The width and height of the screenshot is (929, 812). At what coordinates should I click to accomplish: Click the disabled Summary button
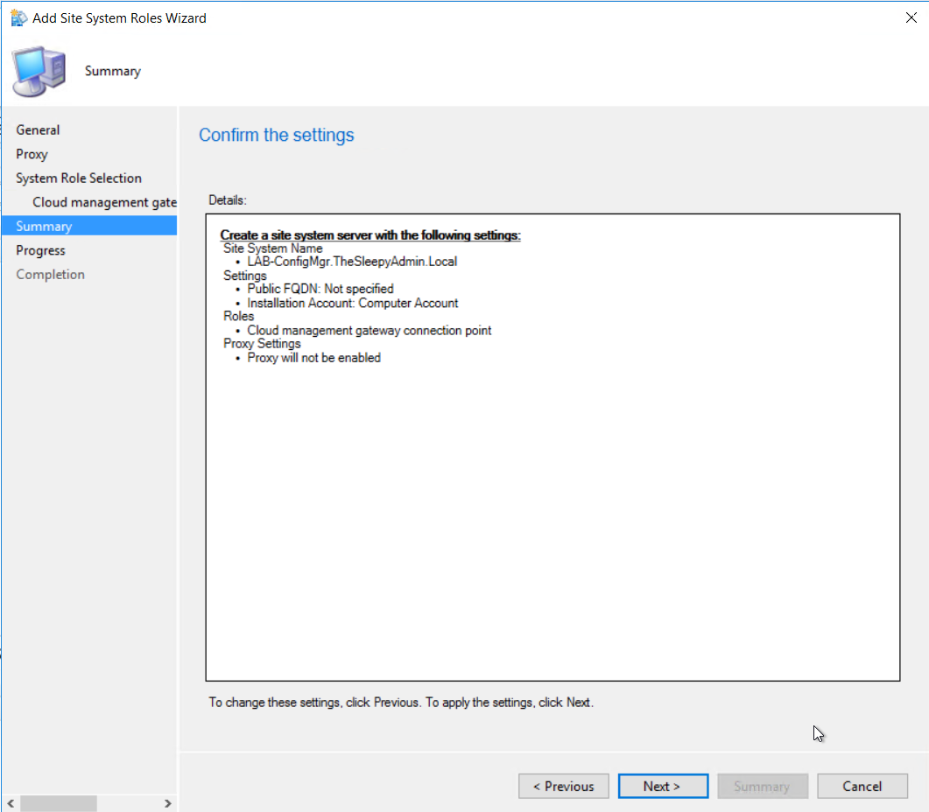(763, 786)
